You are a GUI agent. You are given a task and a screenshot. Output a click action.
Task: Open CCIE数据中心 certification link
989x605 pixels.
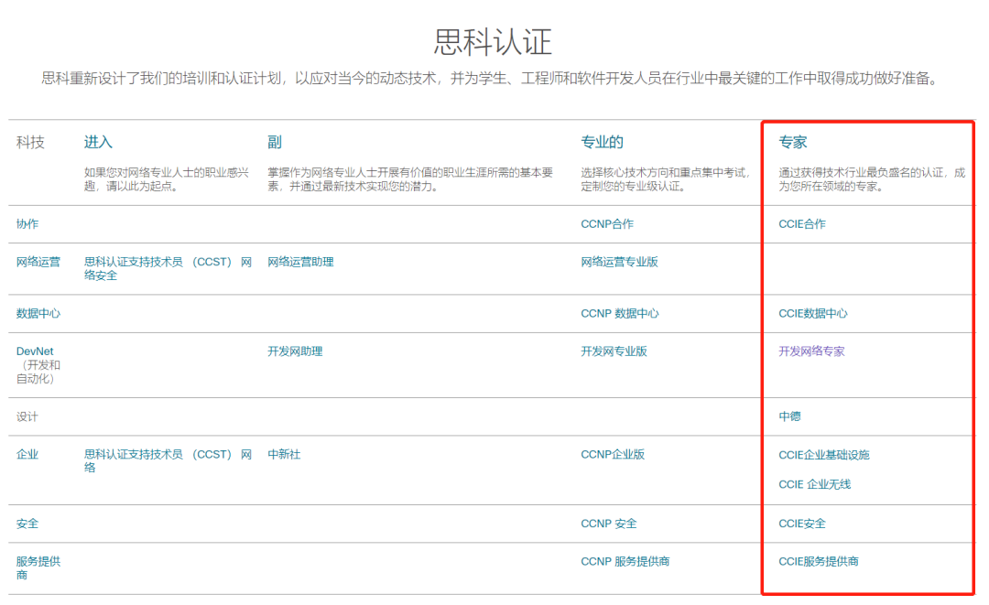(813, 313)
